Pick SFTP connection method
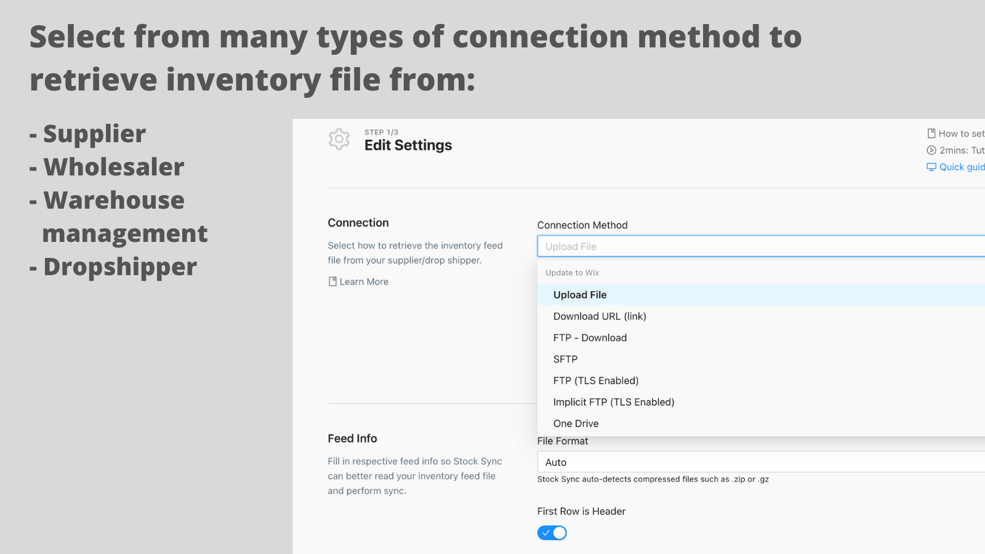This screenshot has height=554, width=985. [x=565, y=359]
